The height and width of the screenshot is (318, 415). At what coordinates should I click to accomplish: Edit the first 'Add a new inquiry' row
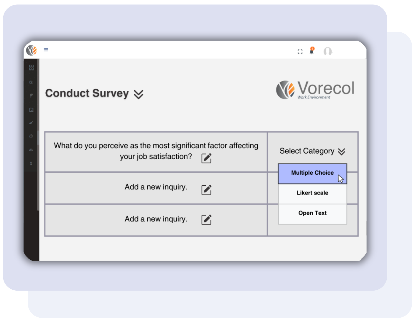point(206,190)
